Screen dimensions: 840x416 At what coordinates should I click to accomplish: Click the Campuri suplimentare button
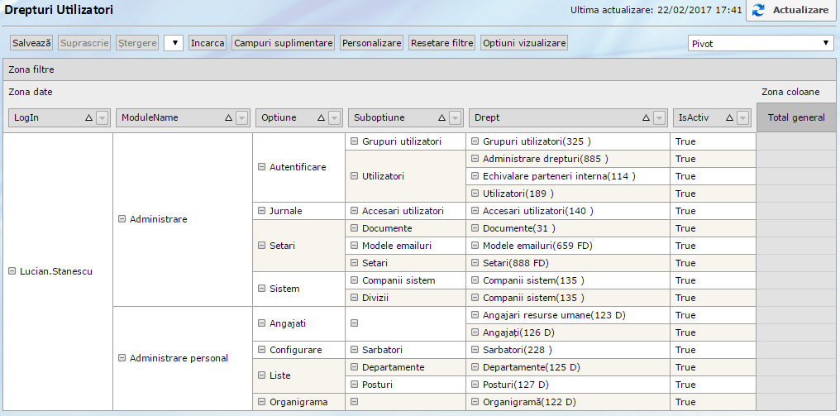284,43
